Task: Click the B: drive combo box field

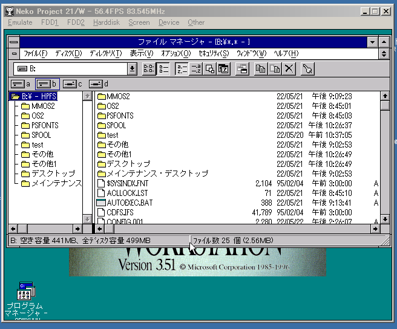Action: click(x=70, y=69)
